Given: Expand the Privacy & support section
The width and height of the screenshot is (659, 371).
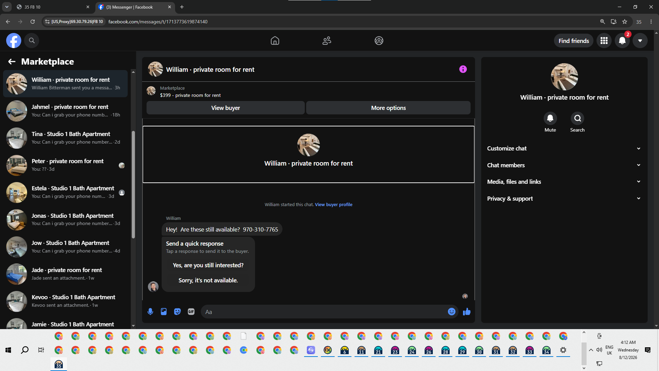Looking at the screenshot, I should (564, 199).
